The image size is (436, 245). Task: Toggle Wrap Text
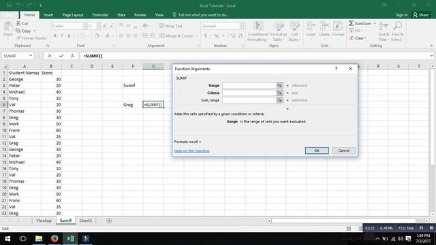(x=171, y=26)
